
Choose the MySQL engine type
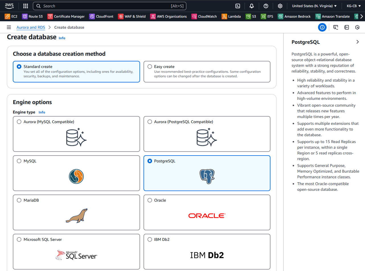pyautogui.click(x=19, y=161)
